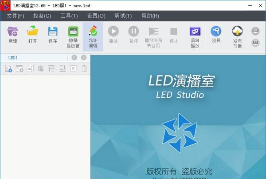The image size is (266, 179).
Task: Click add window icon in panel toolbar
Action: 20,68
